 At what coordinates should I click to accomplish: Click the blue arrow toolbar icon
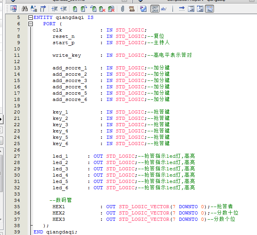click(x=182, y=9)
